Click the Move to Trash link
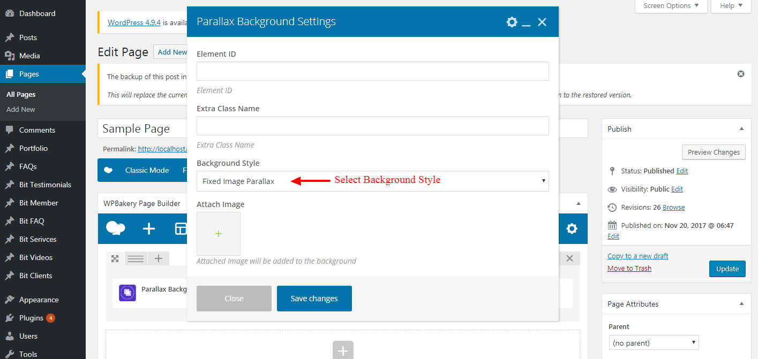 coord(629,269)
